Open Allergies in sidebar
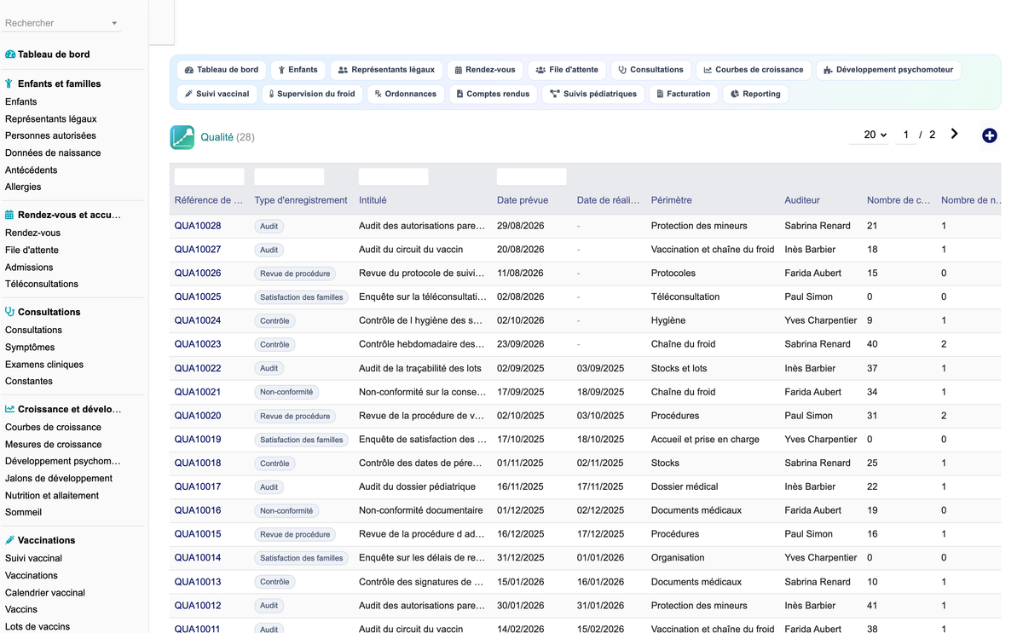The image size is (1023, 633). click(23, 187)
